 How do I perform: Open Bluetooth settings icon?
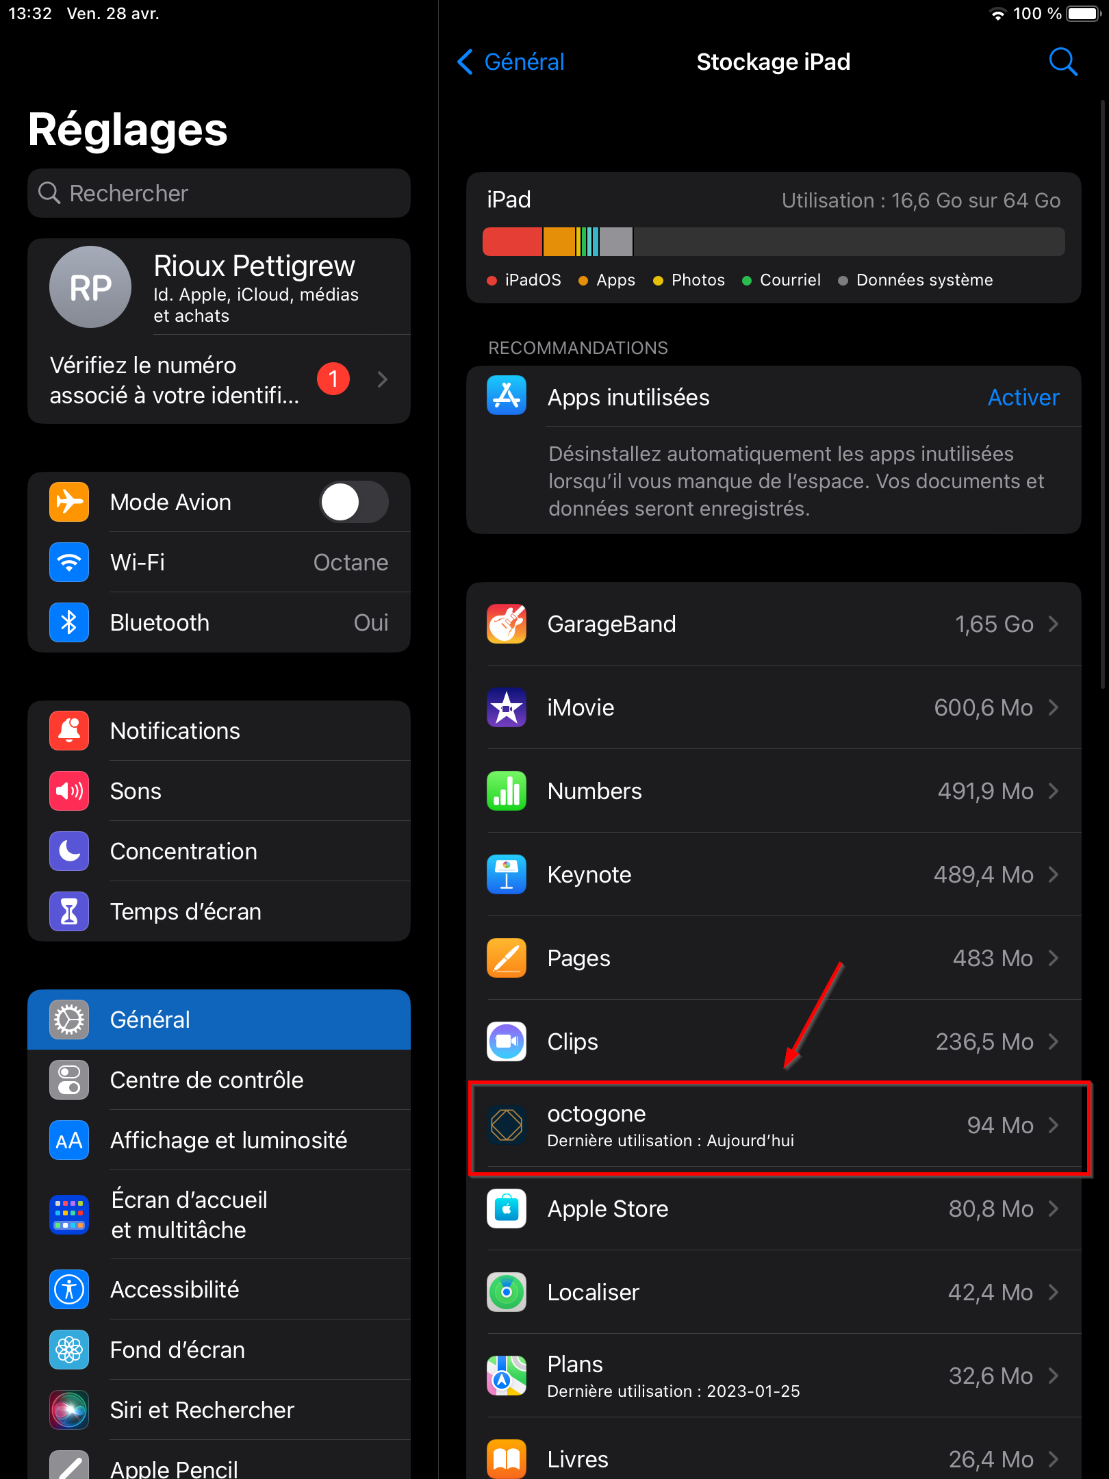pyautogui.click(x=69, y=622)
